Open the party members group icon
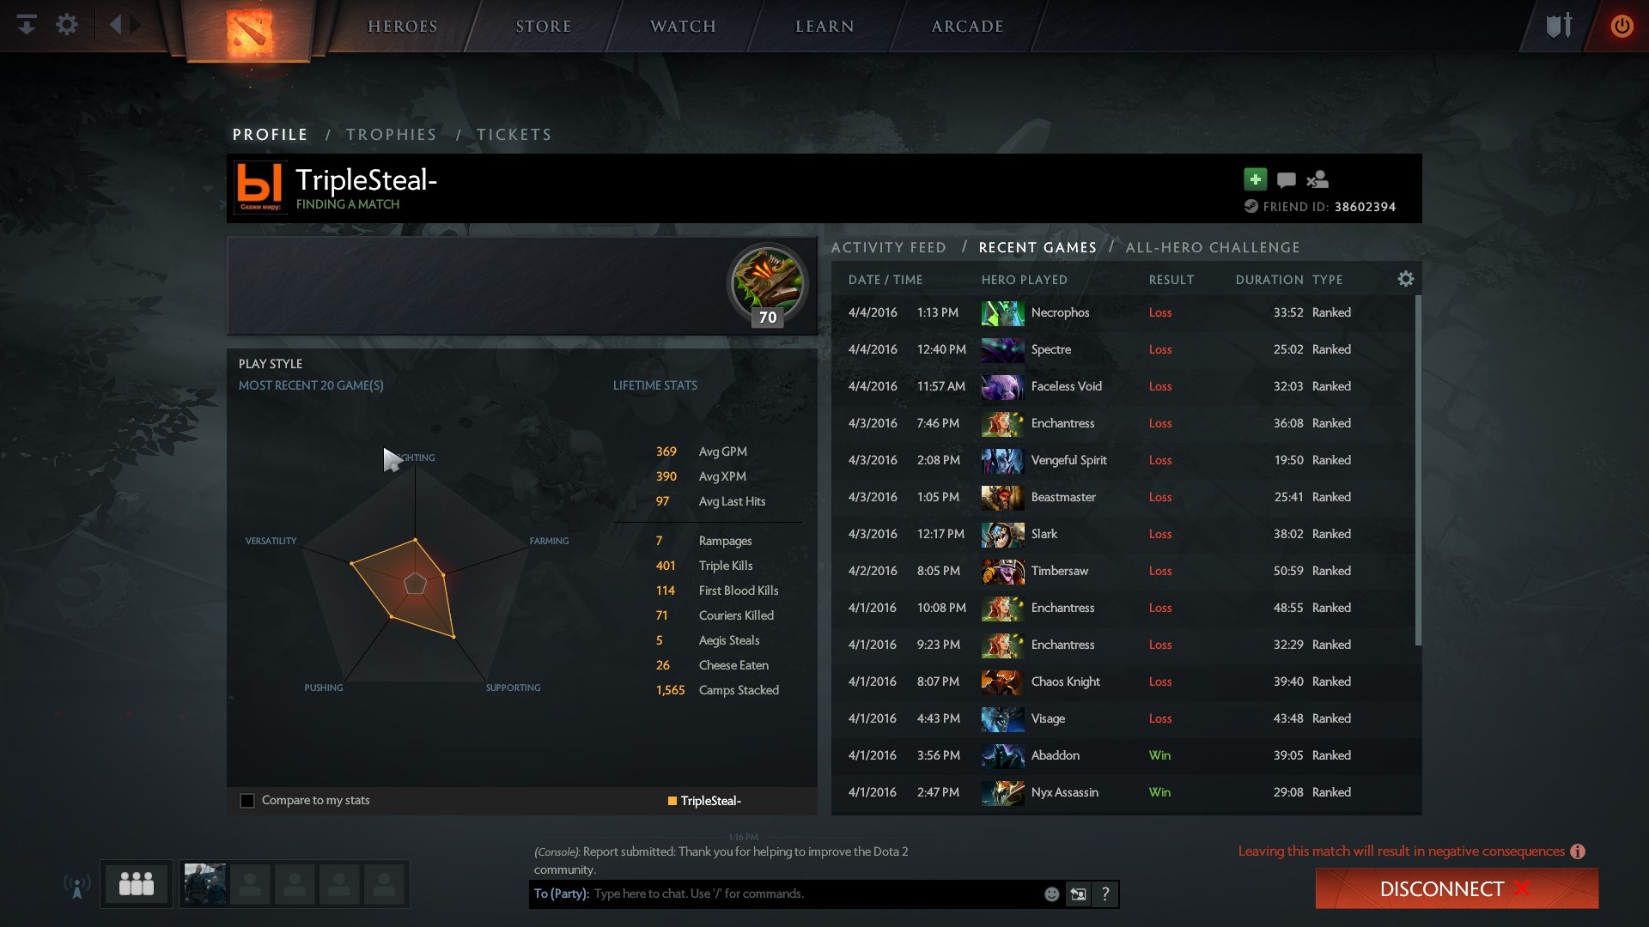The width and height of the screenshot is (1649, 927). coord(136,884)
